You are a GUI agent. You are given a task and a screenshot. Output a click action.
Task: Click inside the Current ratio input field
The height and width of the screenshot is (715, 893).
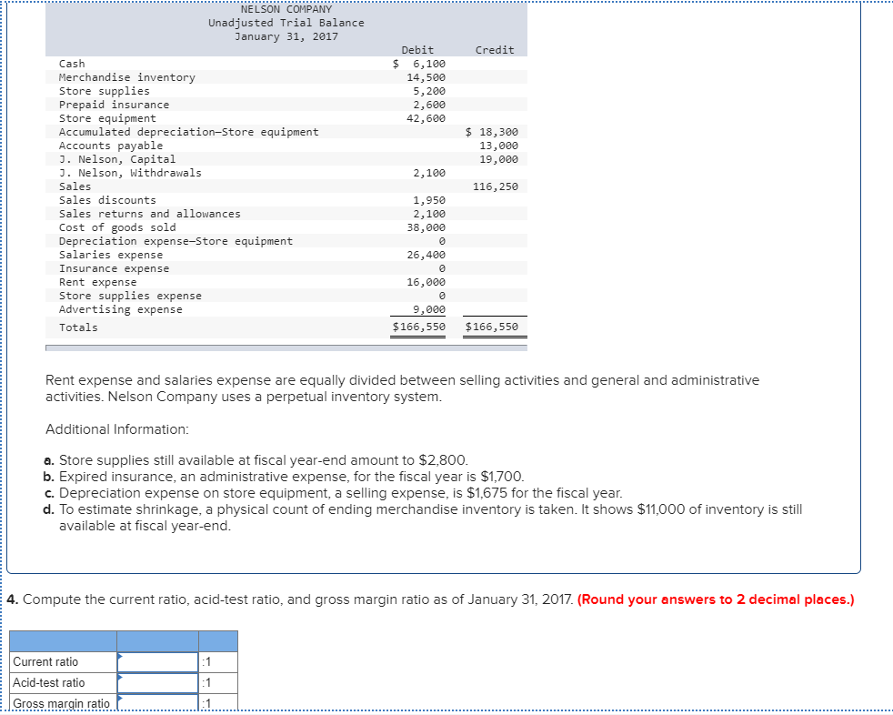click(x=159, y=661)
